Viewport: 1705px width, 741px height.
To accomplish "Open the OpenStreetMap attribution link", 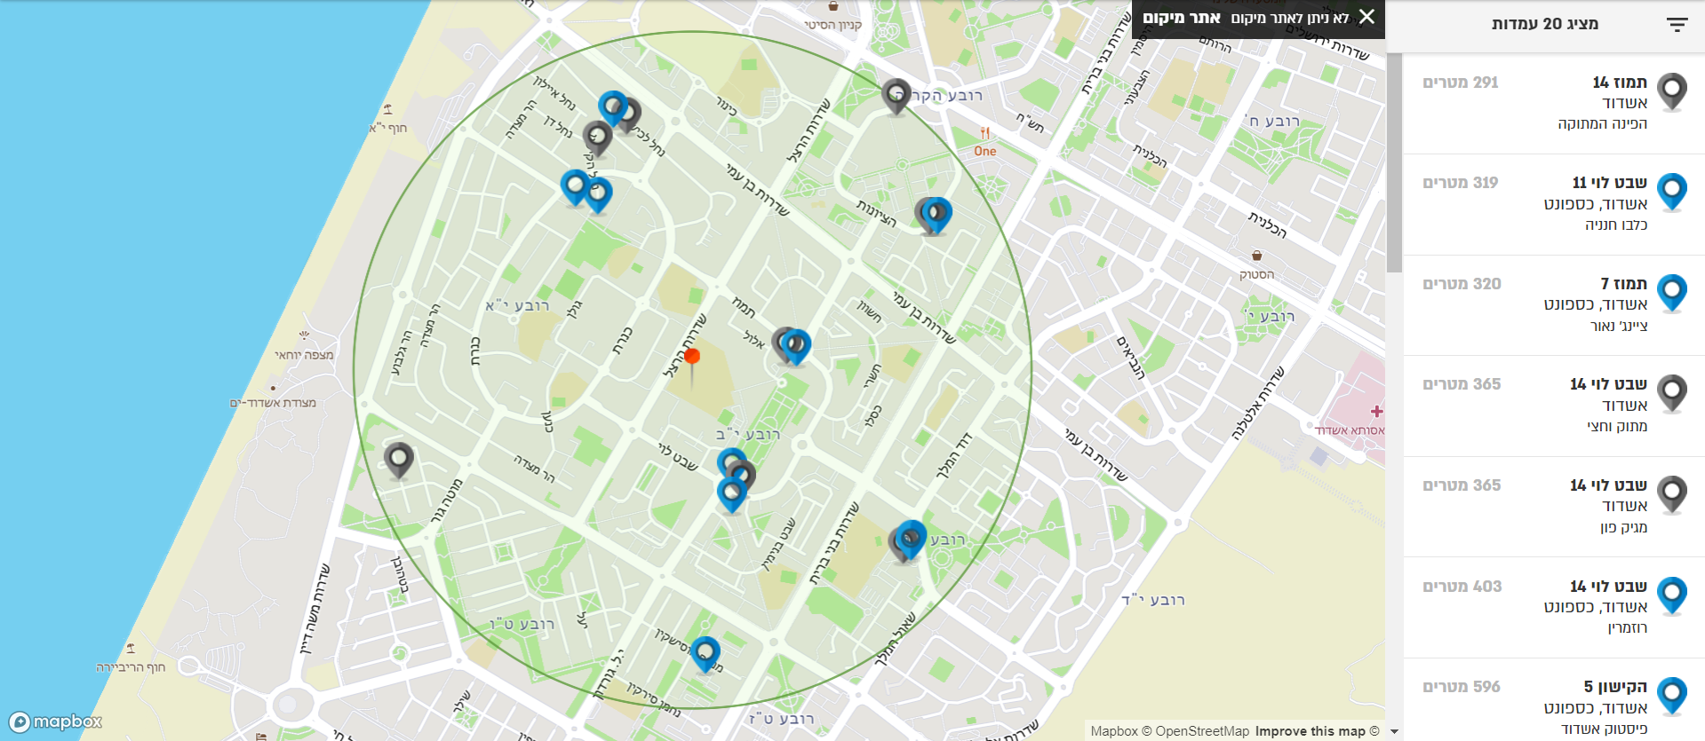I will coord(1196,731).
